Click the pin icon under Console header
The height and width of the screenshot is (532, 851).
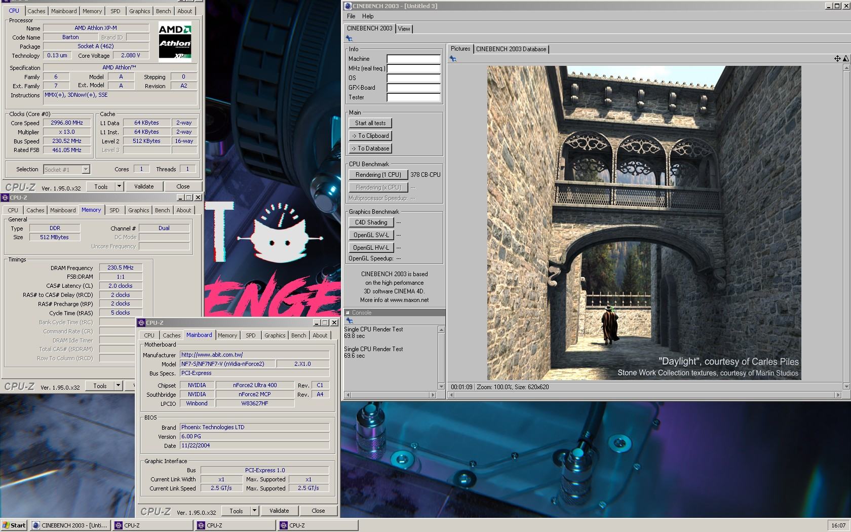point(349,321)
